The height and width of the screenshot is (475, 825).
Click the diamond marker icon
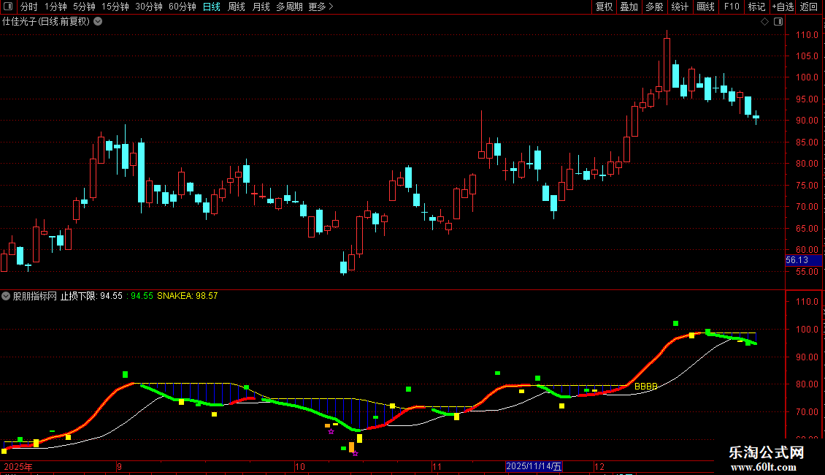(765, 22)
